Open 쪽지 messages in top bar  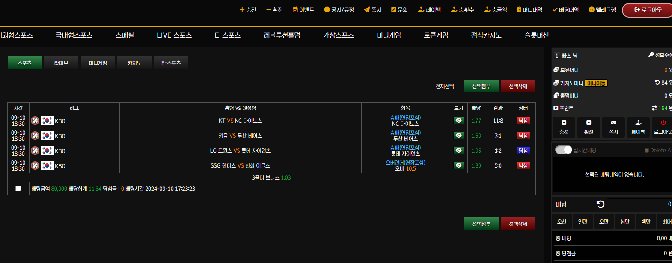tap(373, 10)
